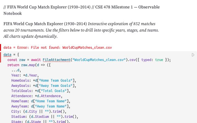Place cursor on the AwayGoals code line
The height and width of the screenshot is (123, 197).
coord(43,86)
